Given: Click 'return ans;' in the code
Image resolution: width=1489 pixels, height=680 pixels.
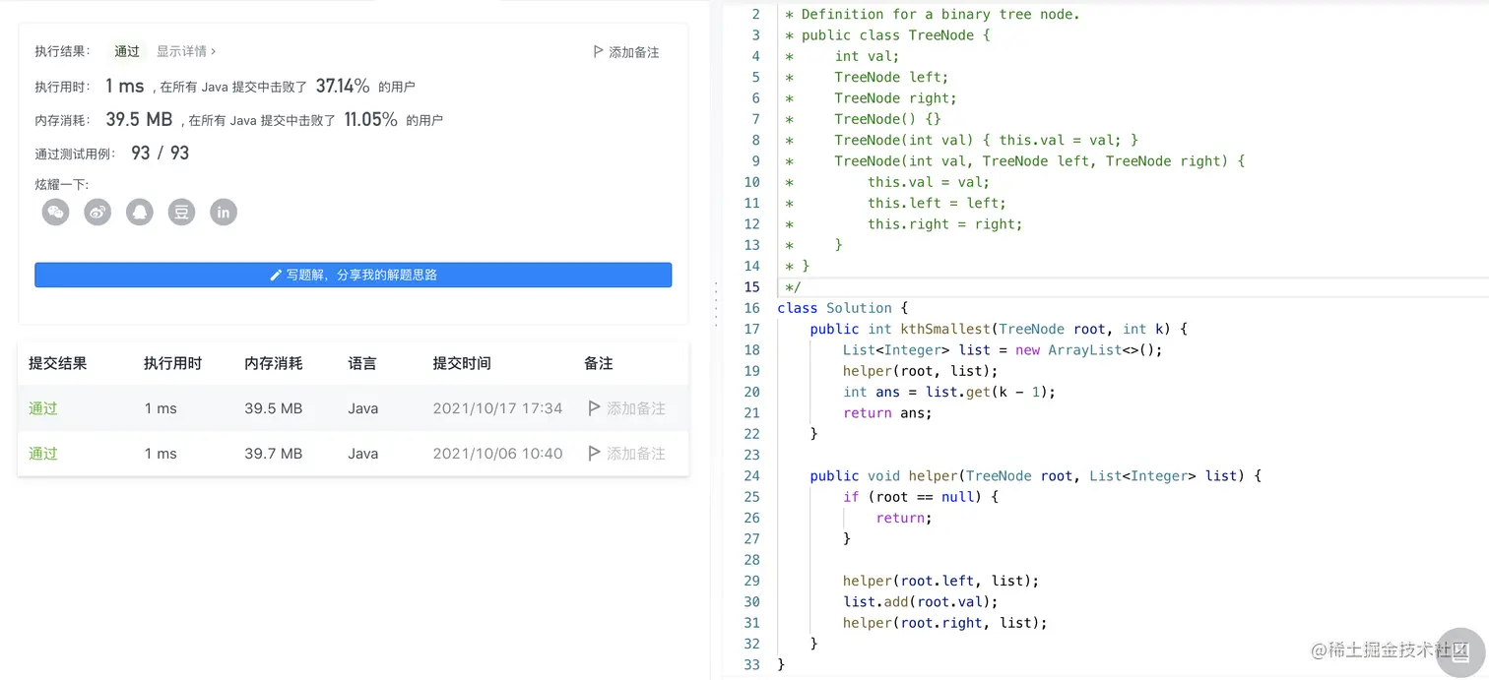Looking at the screenshot, I should 887,412.
